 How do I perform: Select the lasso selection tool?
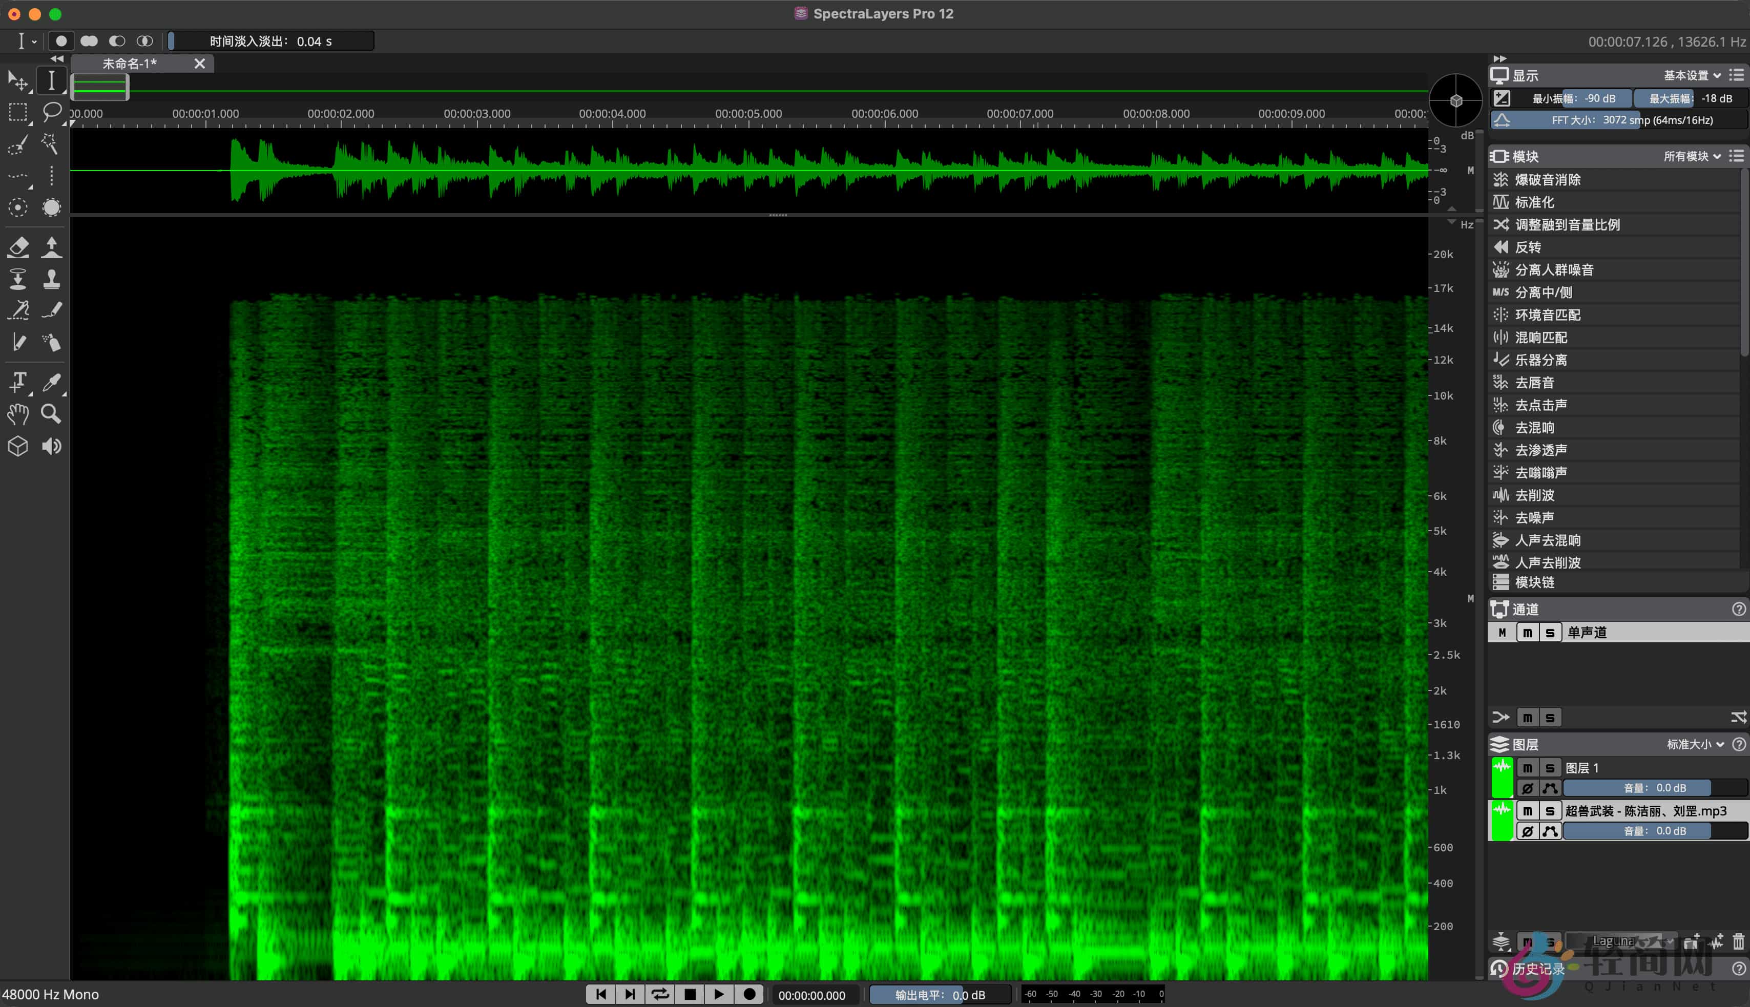click(51, 111)
